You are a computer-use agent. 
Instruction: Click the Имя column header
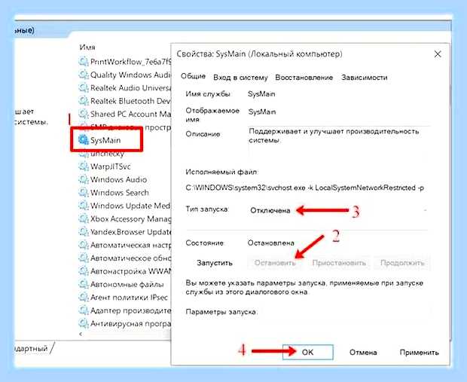coord(87,47)
